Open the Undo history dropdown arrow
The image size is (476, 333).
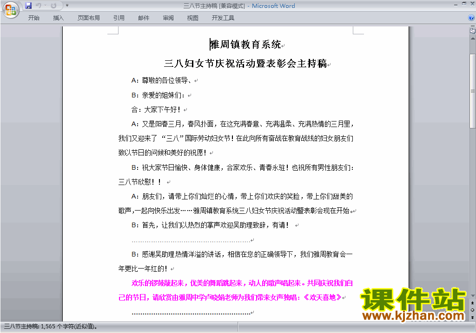[45, 6]
